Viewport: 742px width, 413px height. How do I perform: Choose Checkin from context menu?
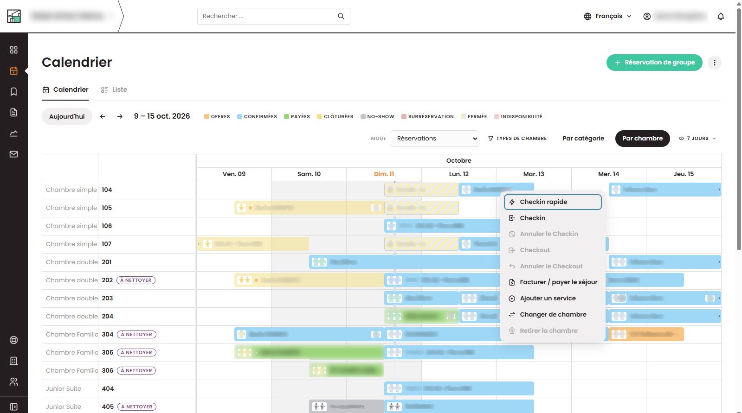coord(553,218)
